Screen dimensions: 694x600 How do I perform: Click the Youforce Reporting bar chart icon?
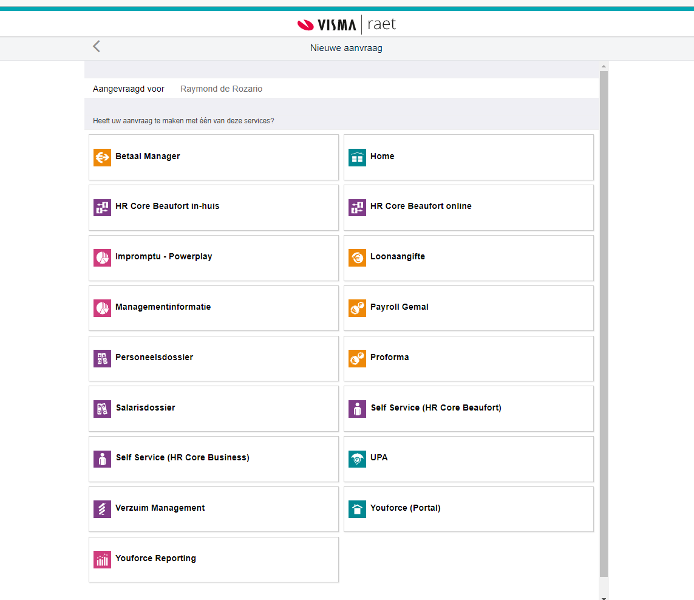pyautogui.click(x=102, y=560)
